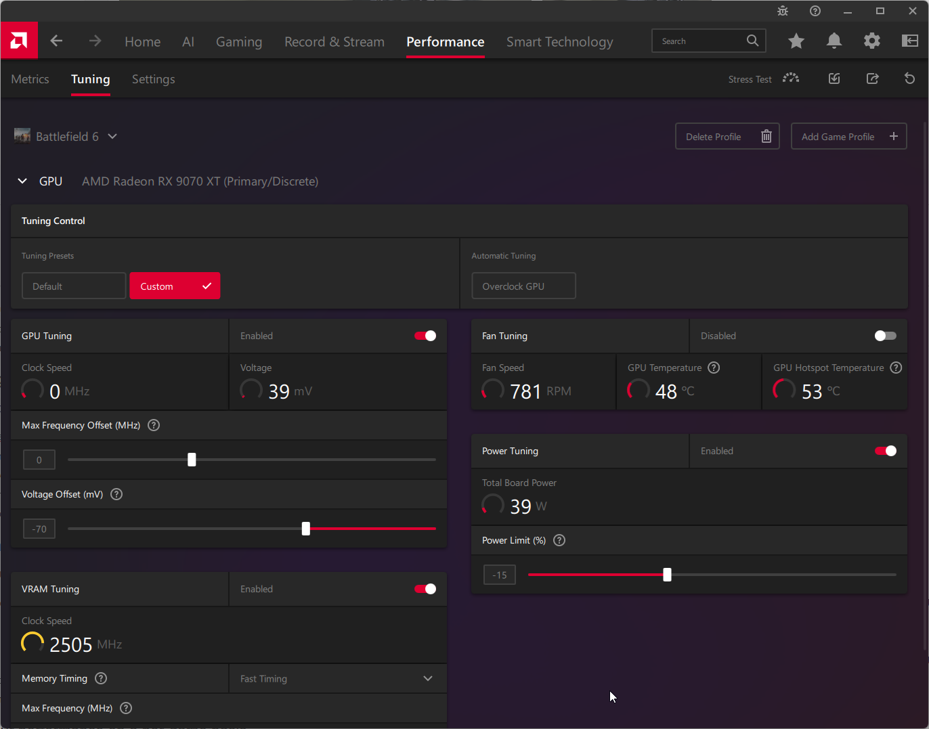Open settings gear icon
This screenshot has height=729, width=929.
(x=872, y=41)
